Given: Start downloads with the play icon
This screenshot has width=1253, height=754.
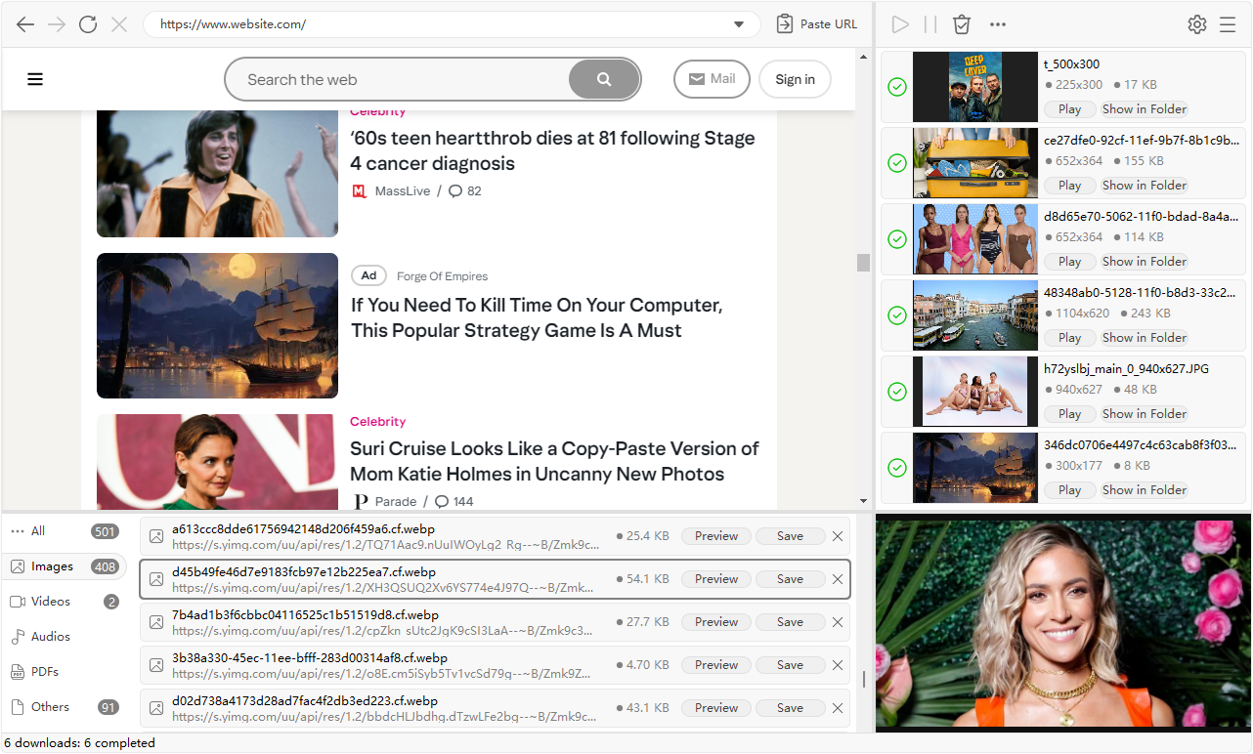Looking at the screenshot, I should [x=900, y=24].
